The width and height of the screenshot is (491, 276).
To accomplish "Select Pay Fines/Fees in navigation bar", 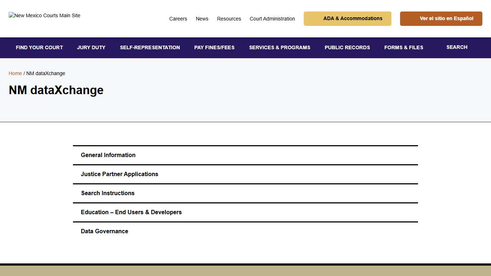I will (x=214, y=47).
